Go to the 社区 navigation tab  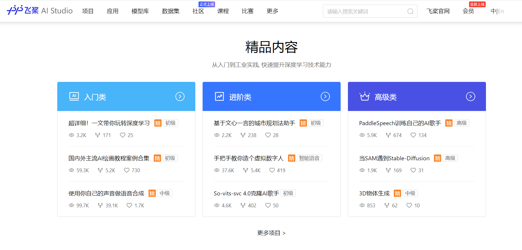198,11
